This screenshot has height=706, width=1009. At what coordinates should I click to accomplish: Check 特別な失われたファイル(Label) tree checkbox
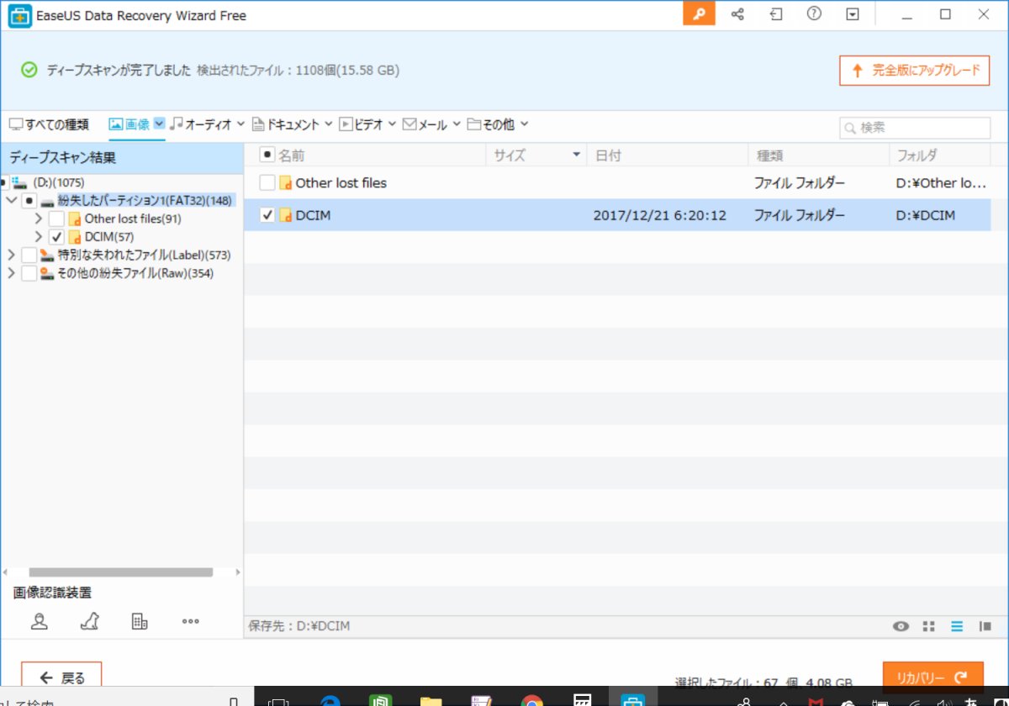tap(29, 255)
